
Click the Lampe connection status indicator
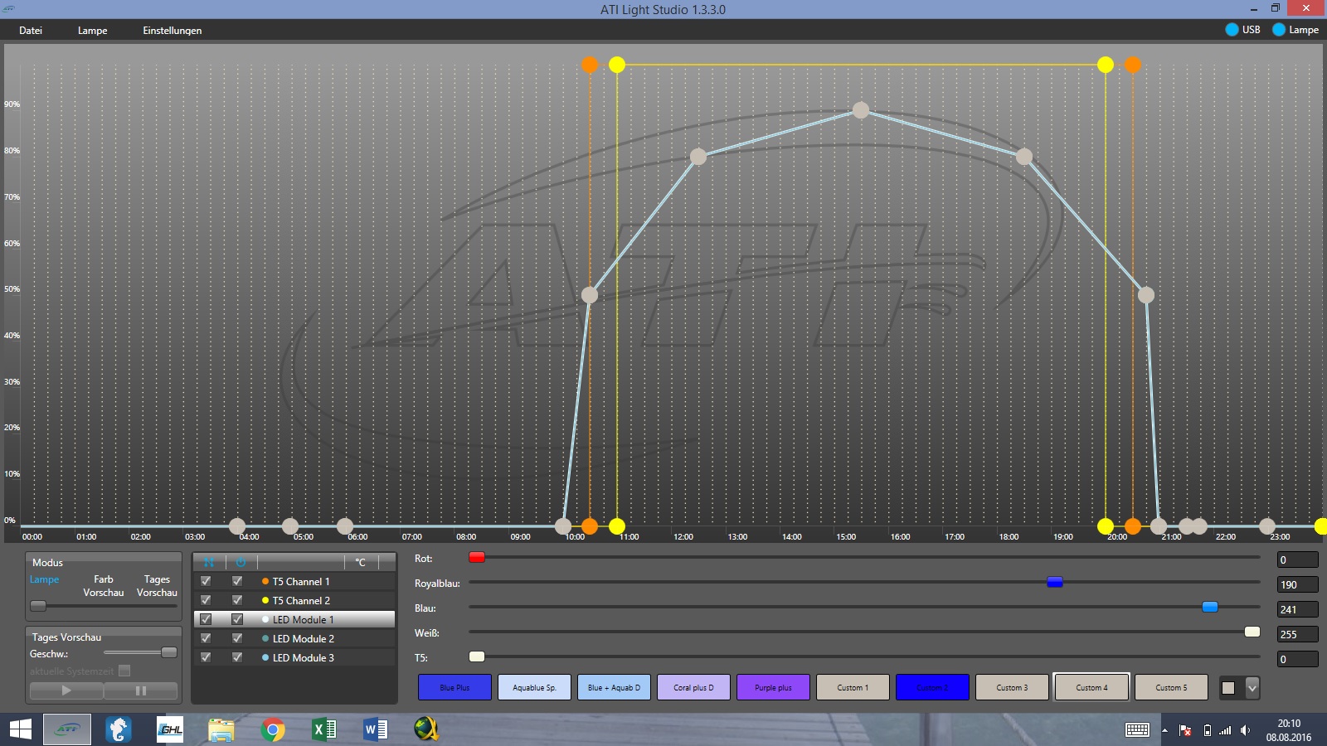tap(1295, 30)
